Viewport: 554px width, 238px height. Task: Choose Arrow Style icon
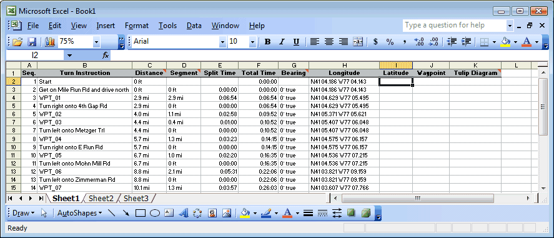click(x=337, y=213)
